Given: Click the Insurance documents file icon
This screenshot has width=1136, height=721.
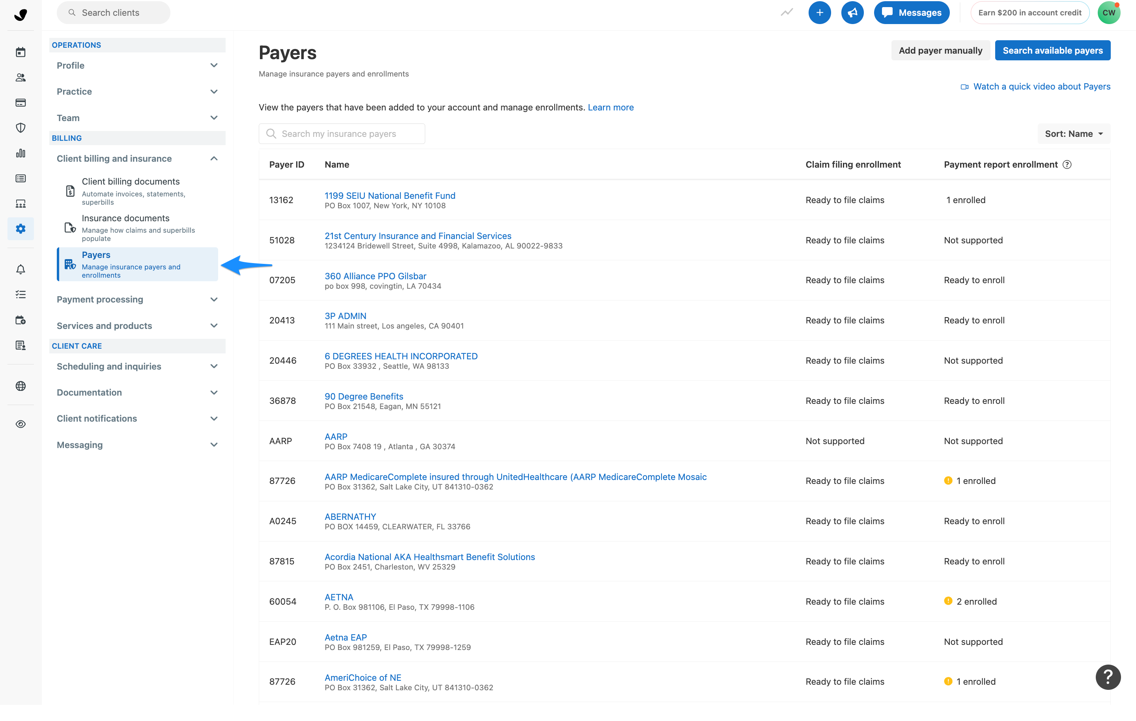Looking at the screenshot, I should (70, 228).
